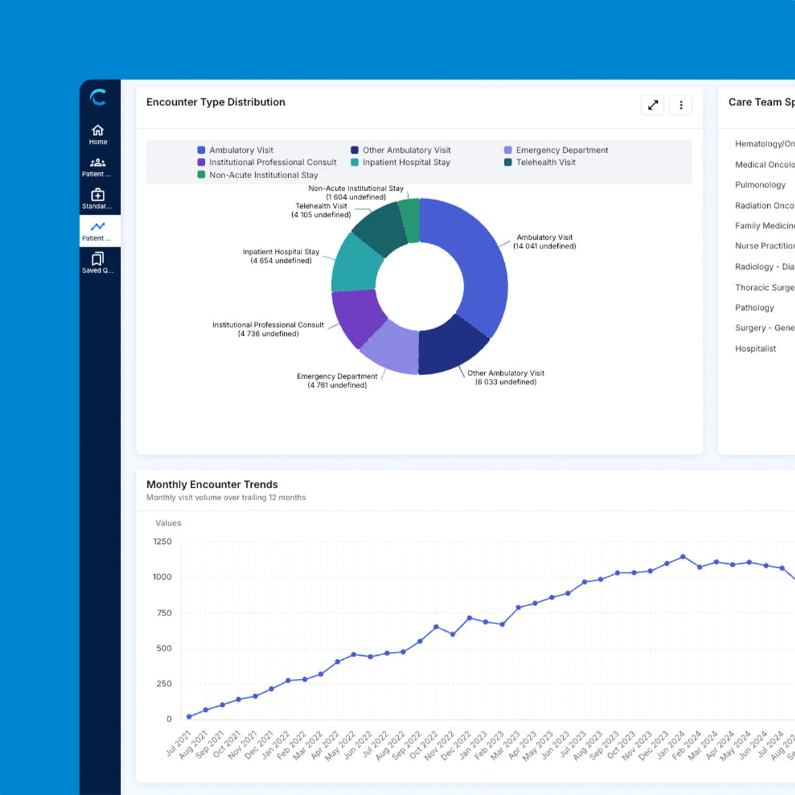Toggle Ambulatory Visit legend entry
Image resolution: width=795 pixels, height=795 pixels.
tap(236, 150)
